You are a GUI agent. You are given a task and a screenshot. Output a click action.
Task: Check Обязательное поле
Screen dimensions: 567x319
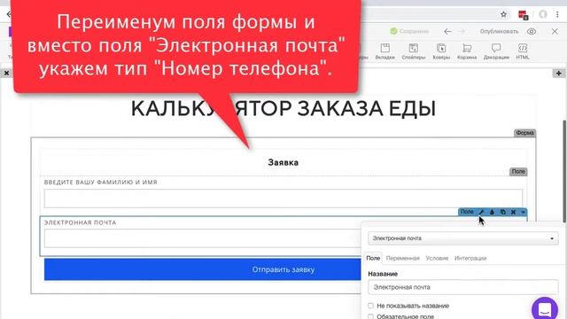(x=370, y=316)
